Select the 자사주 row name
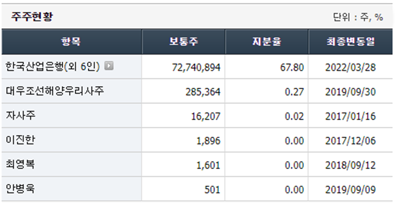Image resolution: width=395 pixels, height=203 pixels. (x=20, y=115)
